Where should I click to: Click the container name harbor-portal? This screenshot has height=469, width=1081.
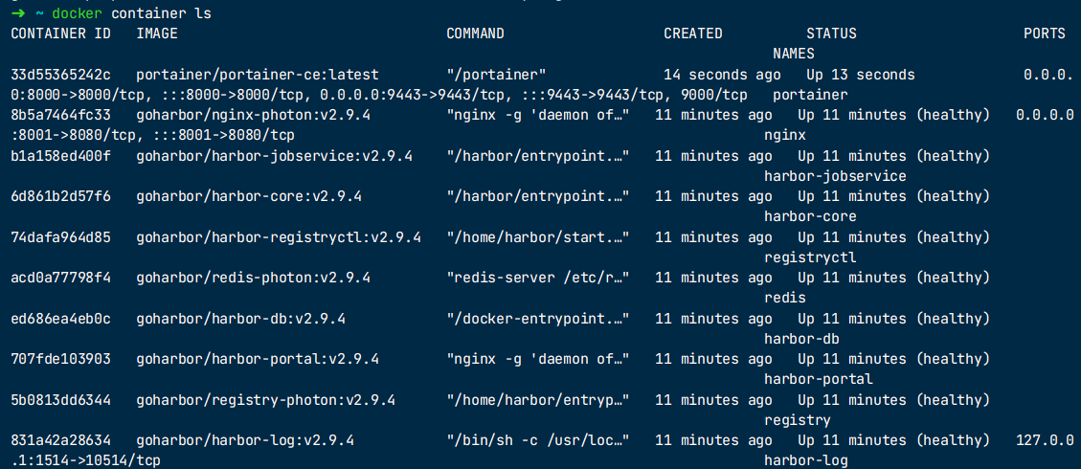819,379
